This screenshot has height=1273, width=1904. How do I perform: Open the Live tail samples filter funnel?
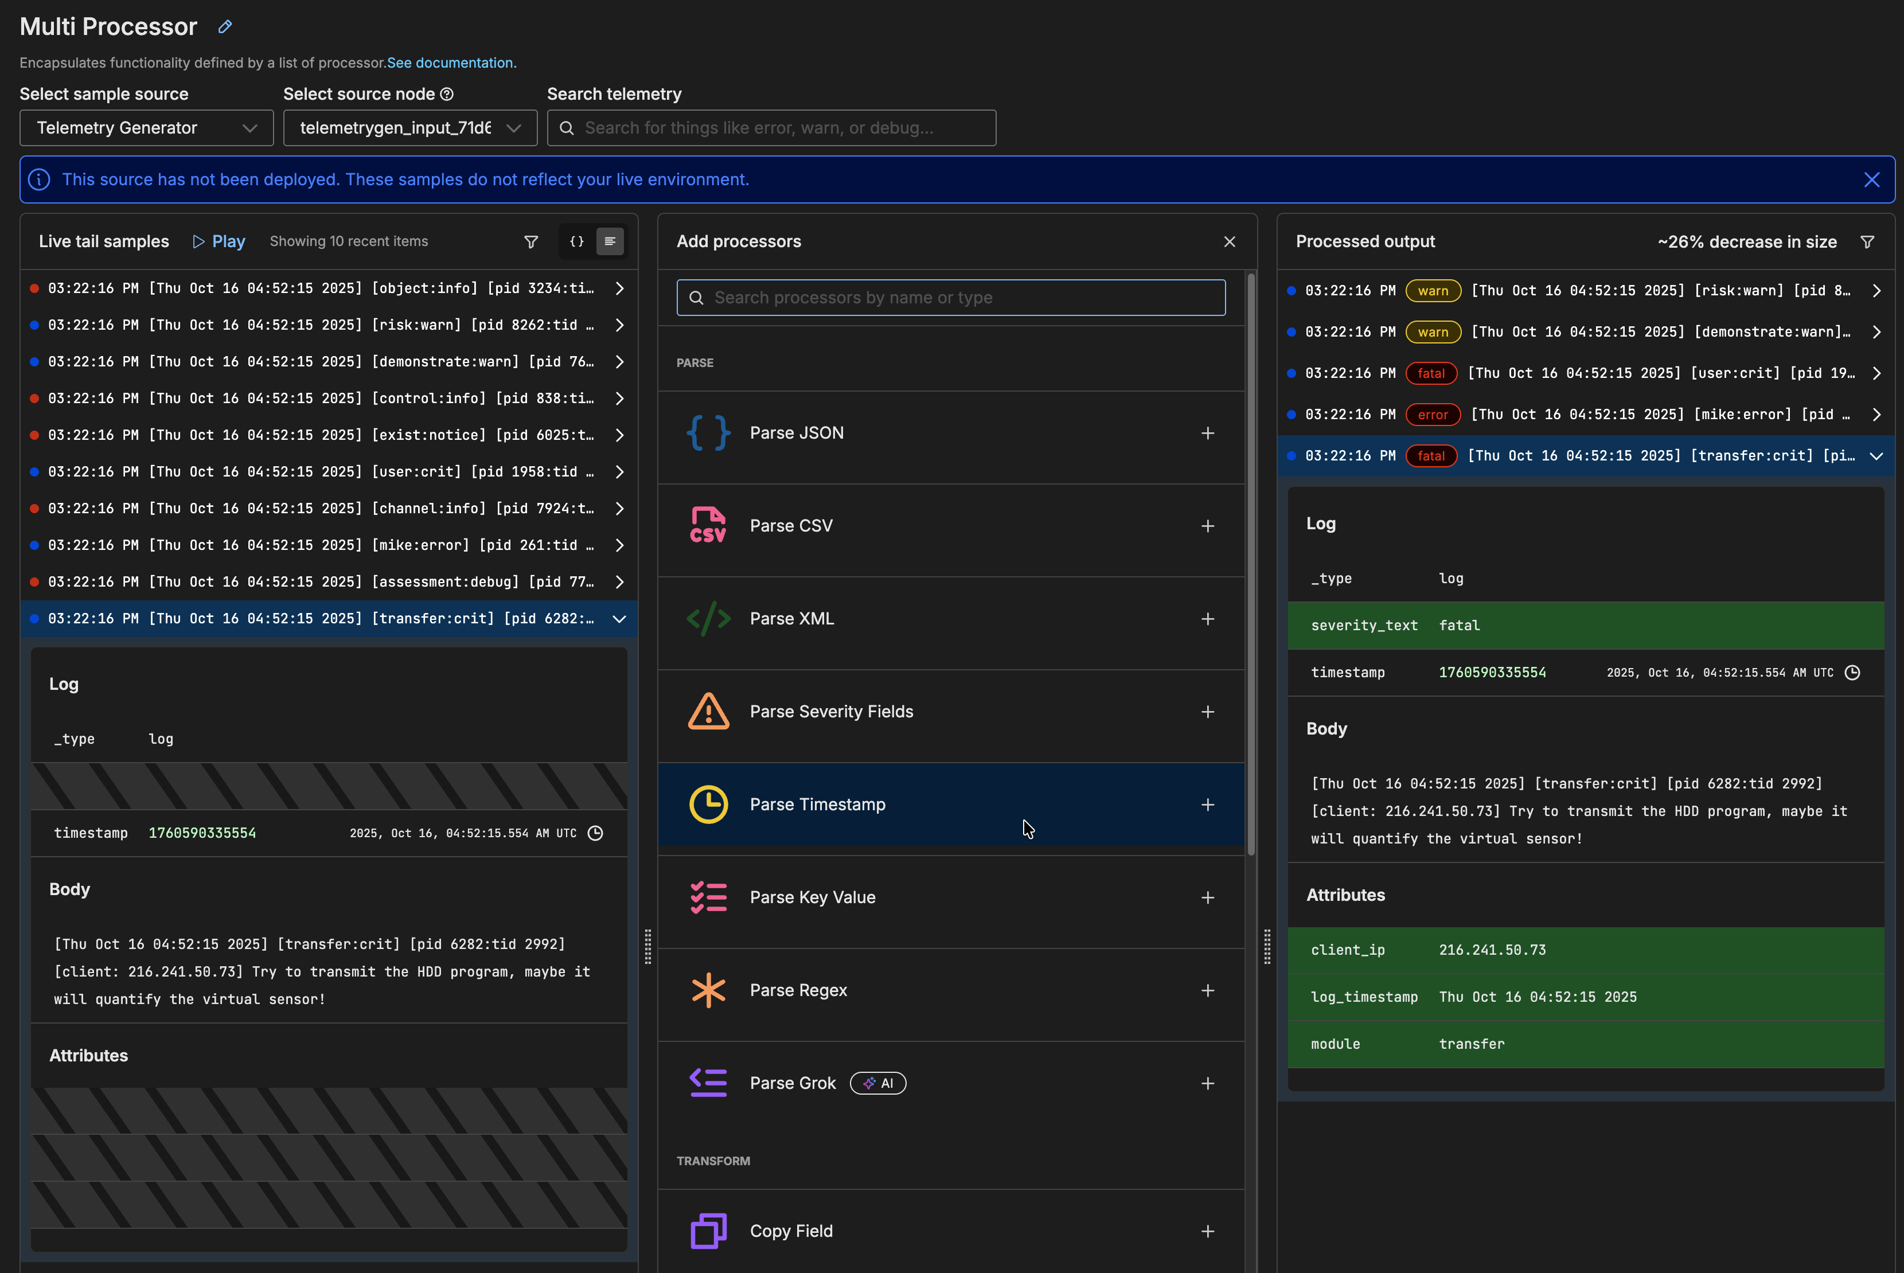pos(531,241)
